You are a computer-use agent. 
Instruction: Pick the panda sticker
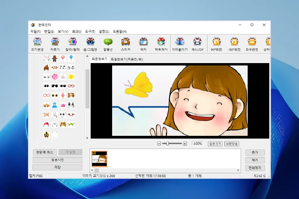click(71, 105)
